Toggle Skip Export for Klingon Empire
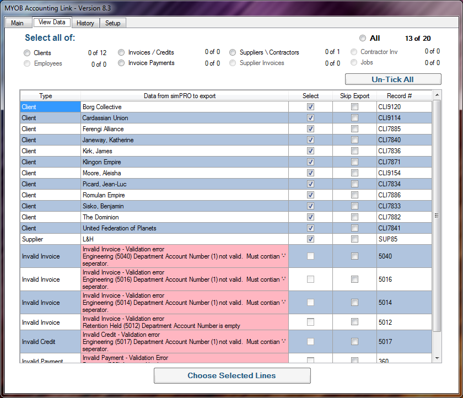This screenshot has height=398, width=463. [x=354, y=162]
